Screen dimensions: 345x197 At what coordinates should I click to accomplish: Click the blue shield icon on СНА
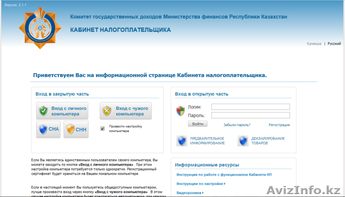[42, 129]
